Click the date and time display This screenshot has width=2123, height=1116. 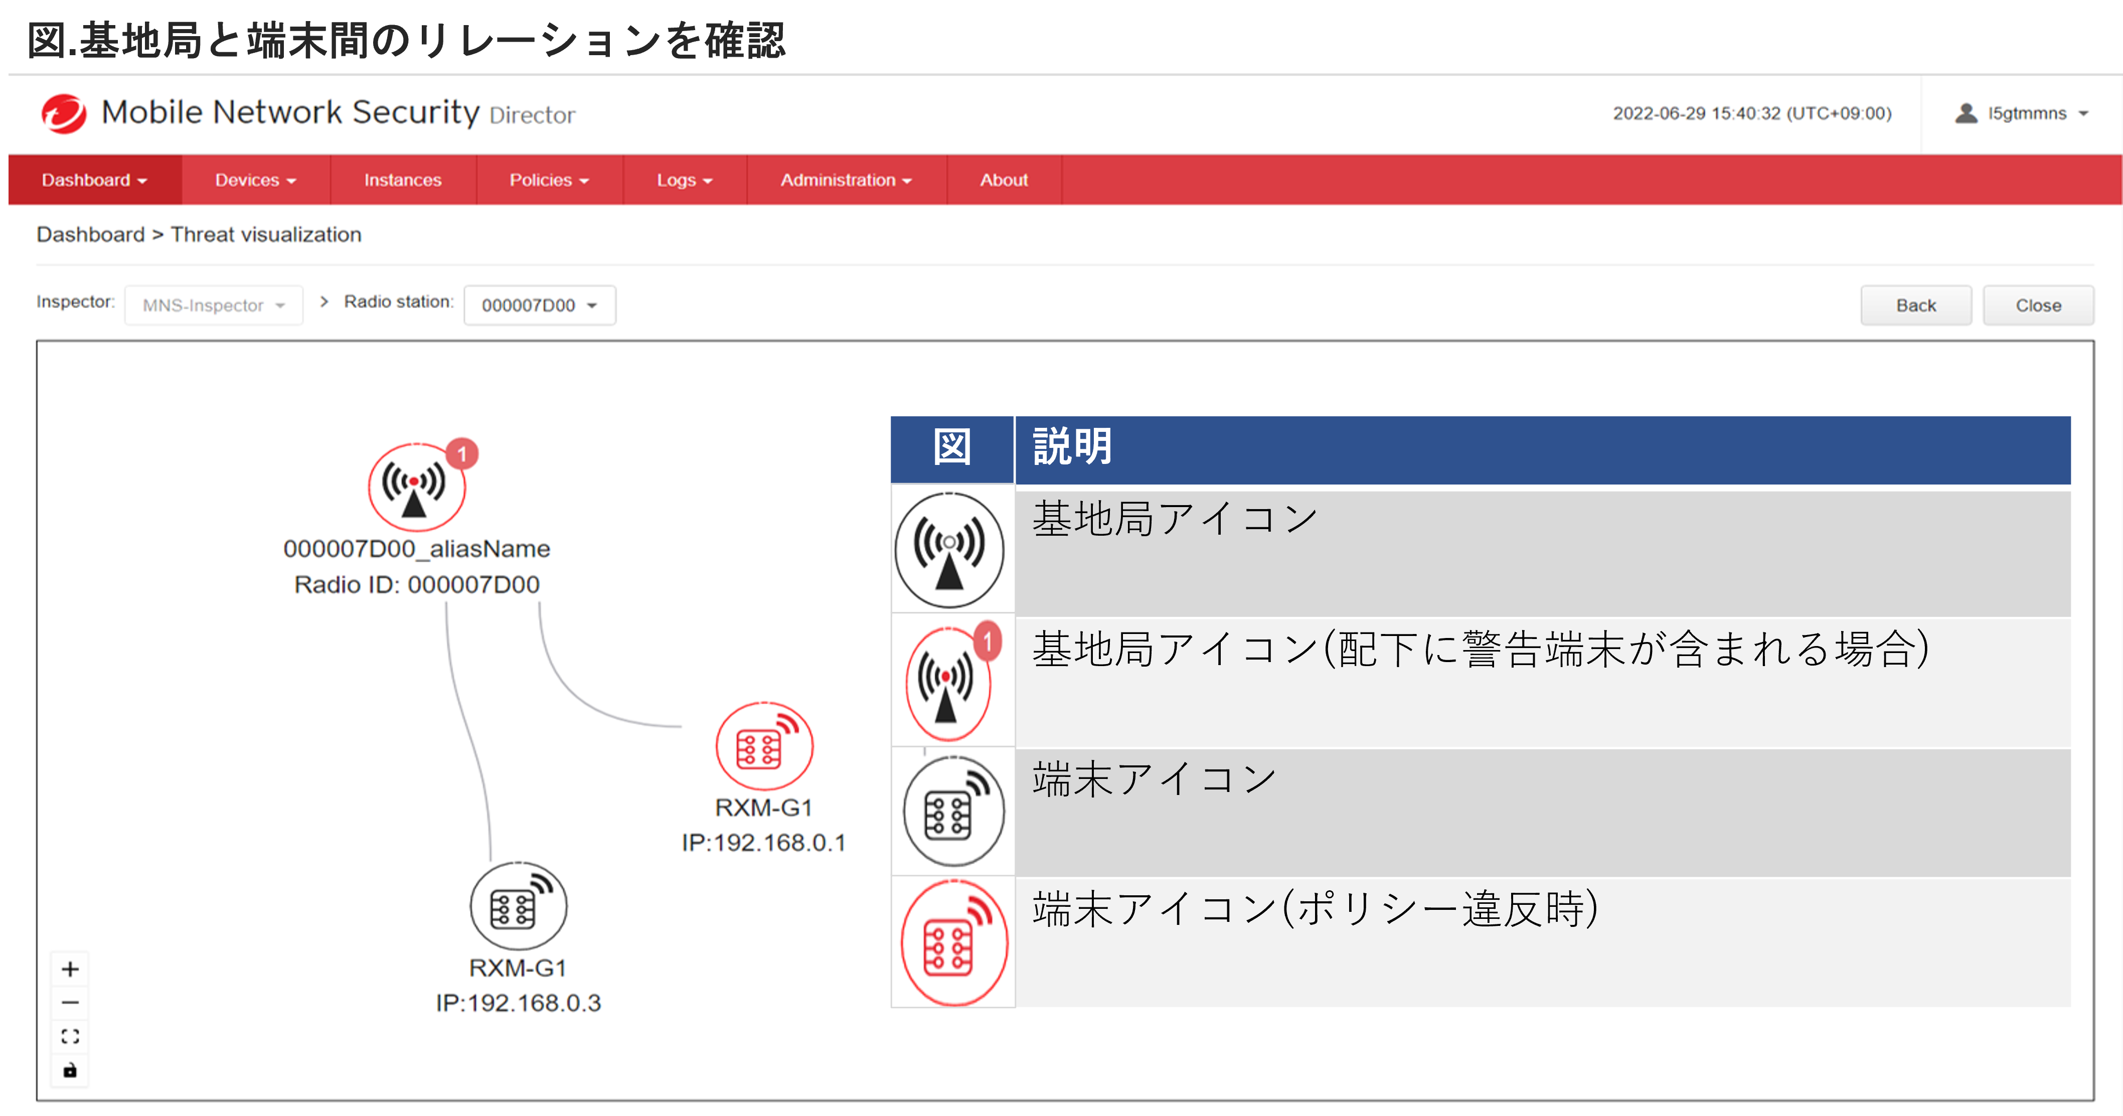tap(1752, 113)
